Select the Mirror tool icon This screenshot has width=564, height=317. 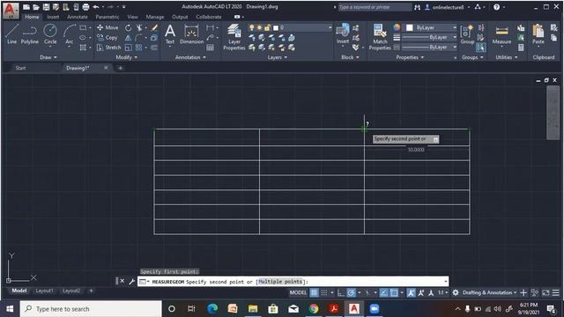pyautogui.click(x=128, y=38)
